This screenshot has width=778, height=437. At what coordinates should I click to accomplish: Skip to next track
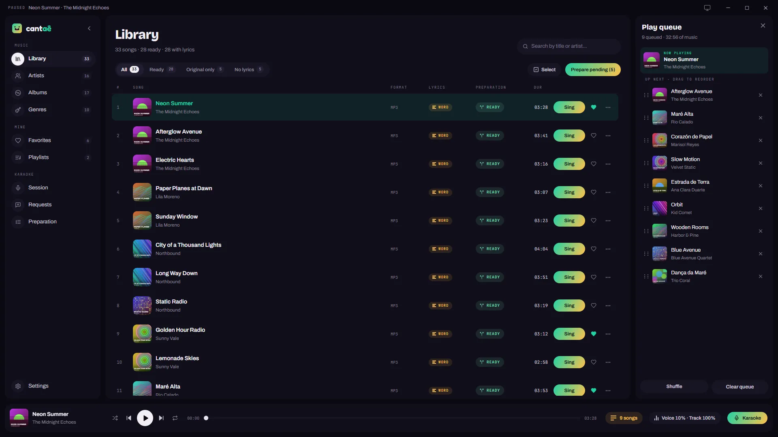(161, 418)
